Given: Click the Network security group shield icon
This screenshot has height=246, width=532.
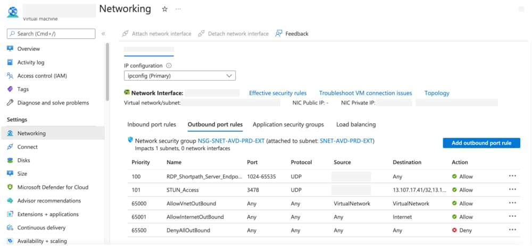Looking at the screenshot, I should 130,140.
